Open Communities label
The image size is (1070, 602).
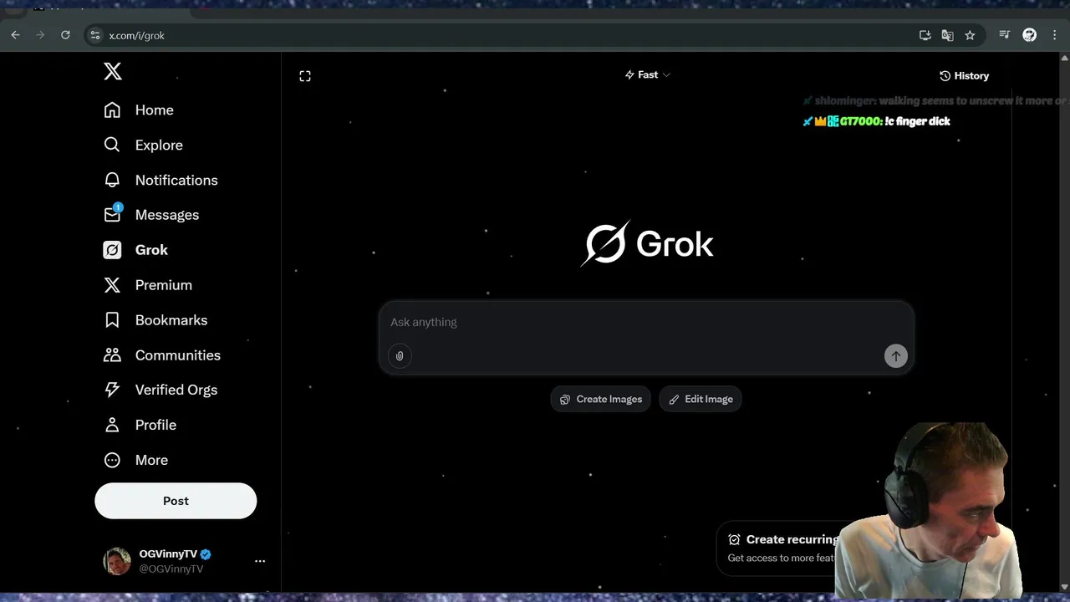(x=178, y=355)
